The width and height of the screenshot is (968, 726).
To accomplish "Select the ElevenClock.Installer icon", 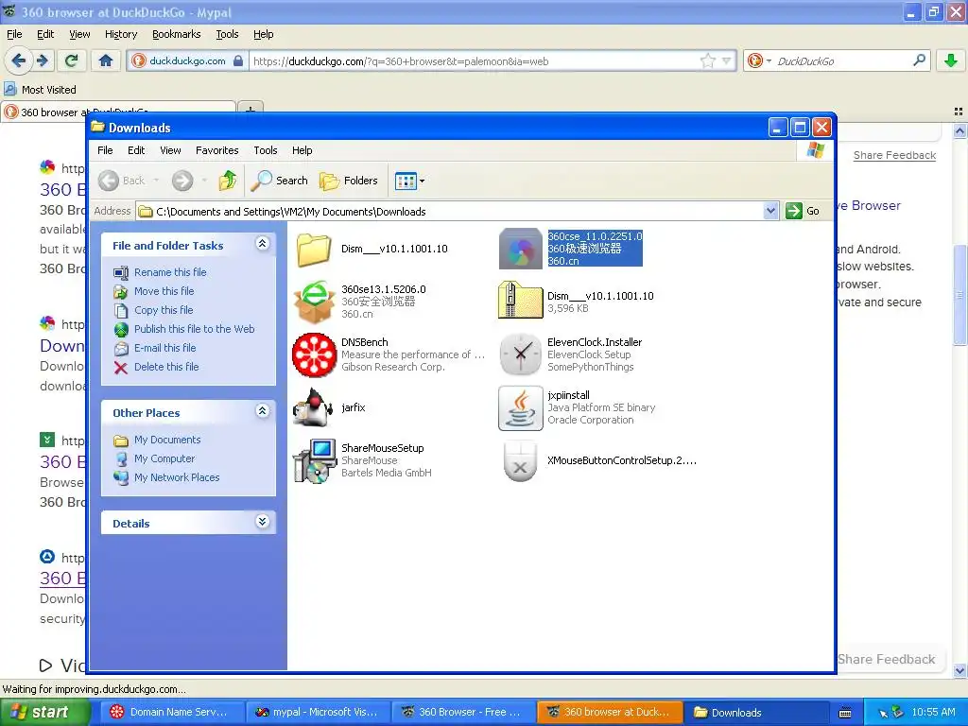I will click(x=521, y=355).
